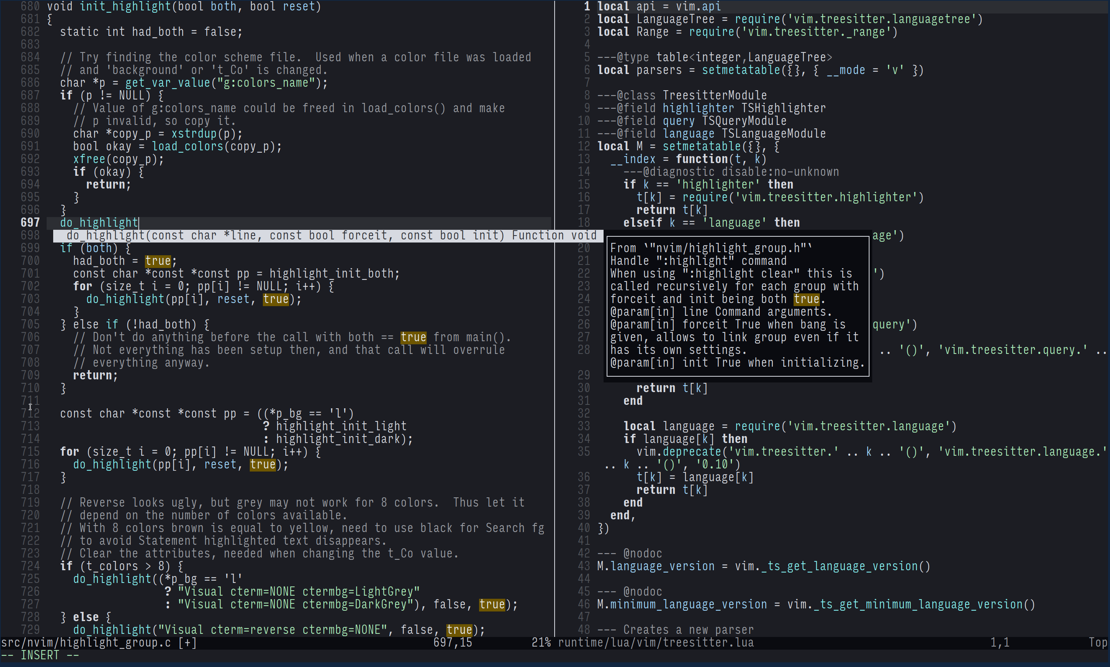Screen dimensions: 1110x667
Task: Click line number 1 in right window
Action: [x=587, y=7]
